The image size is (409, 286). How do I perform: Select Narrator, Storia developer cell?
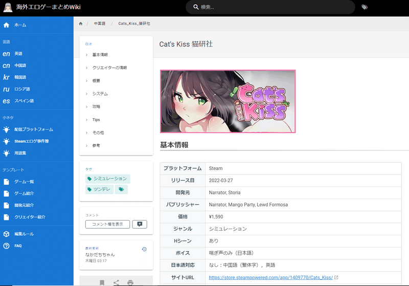pos(303,192)
